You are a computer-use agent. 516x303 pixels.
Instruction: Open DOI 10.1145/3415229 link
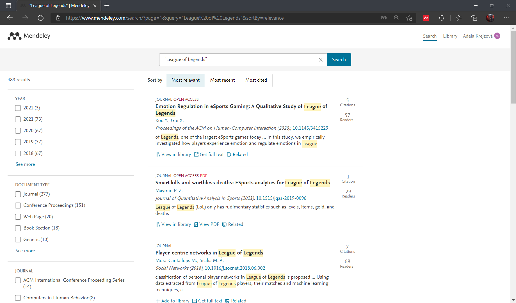click(310, 128)
